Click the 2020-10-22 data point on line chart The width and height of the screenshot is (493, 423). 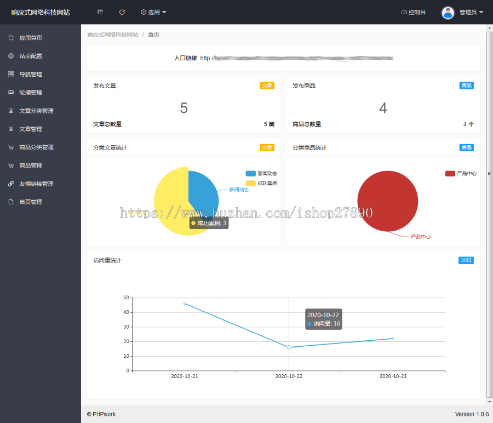(289, 347)
